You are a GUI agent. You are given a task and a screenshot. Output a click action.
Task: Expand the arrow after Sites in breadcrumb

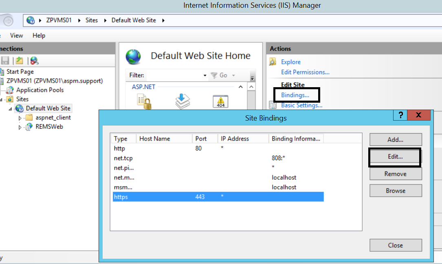point(105,20)
